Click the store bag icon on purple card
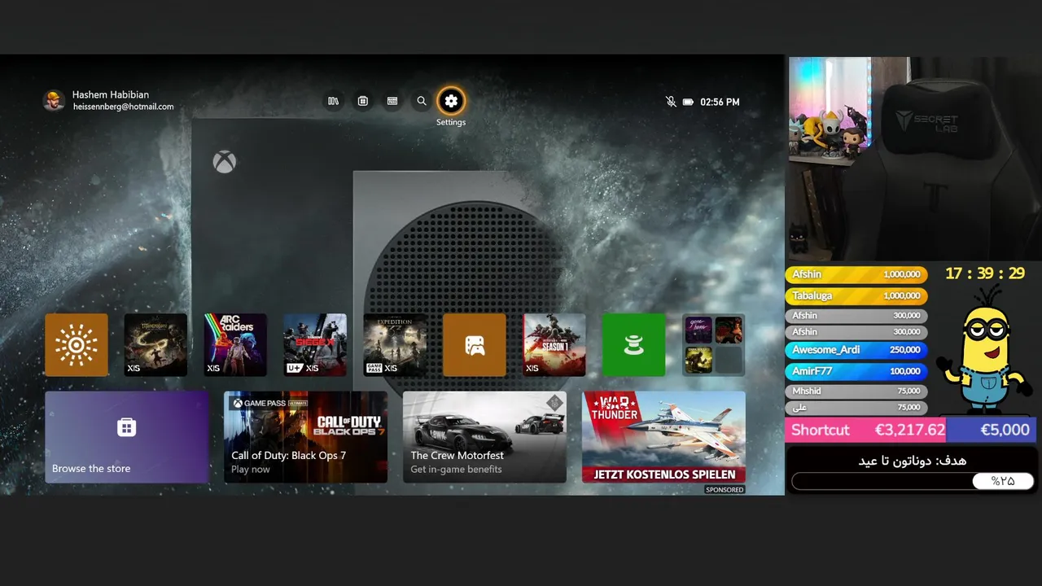The width and height of the screenshot is (1042, 586). click(x=126, y=427)
